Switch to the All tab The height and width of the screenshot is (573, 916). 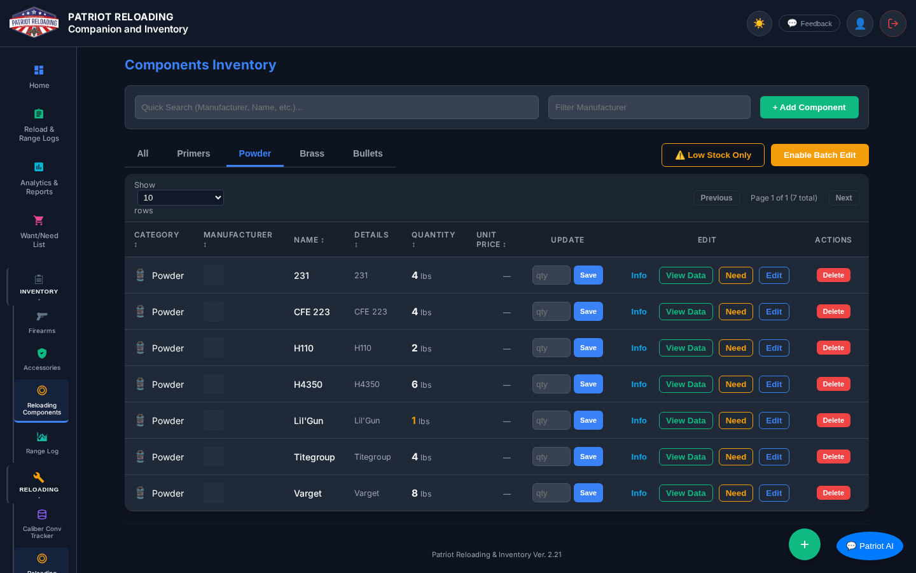(142, 153)
